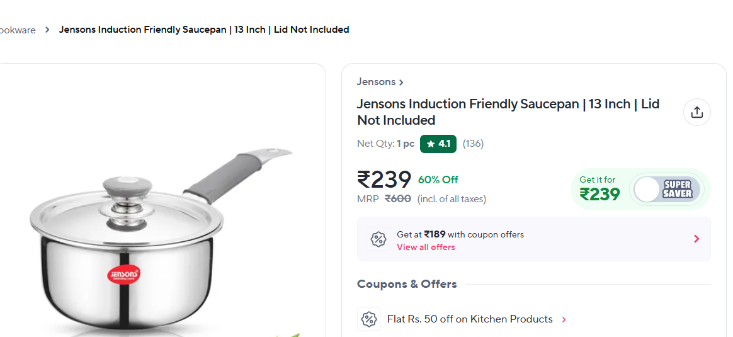
Task: Open the Jensons brand link
Action: (376, 82)
